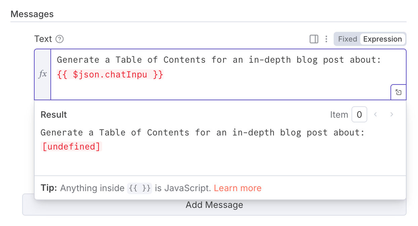418x226 pixels.
Task: Click the split-pane editor view icon
Action: [313, 39]
